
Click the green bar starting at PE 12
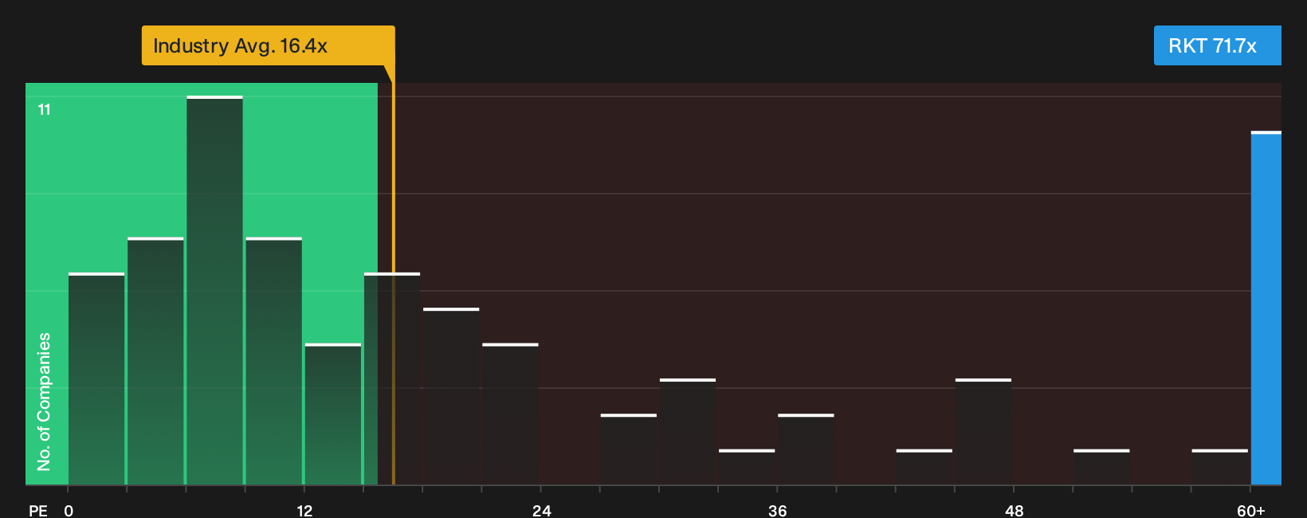pyautogui.click(x=332, y=414)
